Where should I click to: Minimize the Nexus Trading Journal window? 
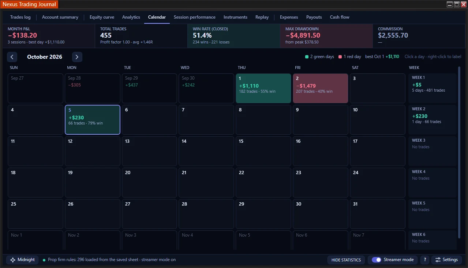(450, 4)
